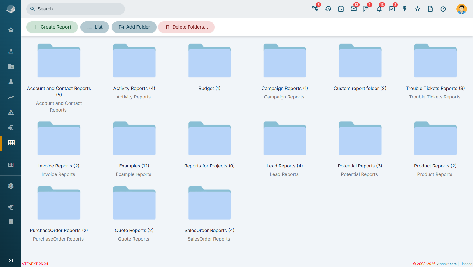Open the chat messages icon with badge 1
Screen dimensions: 473x267
[x=366, y=9]
